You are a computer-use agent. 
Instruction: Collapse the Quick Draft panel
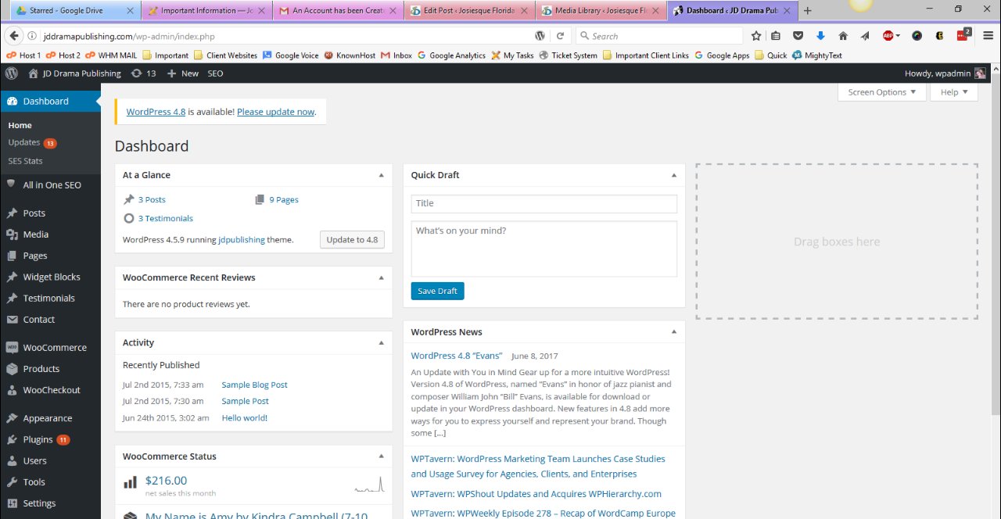click(x=674, y=175)
